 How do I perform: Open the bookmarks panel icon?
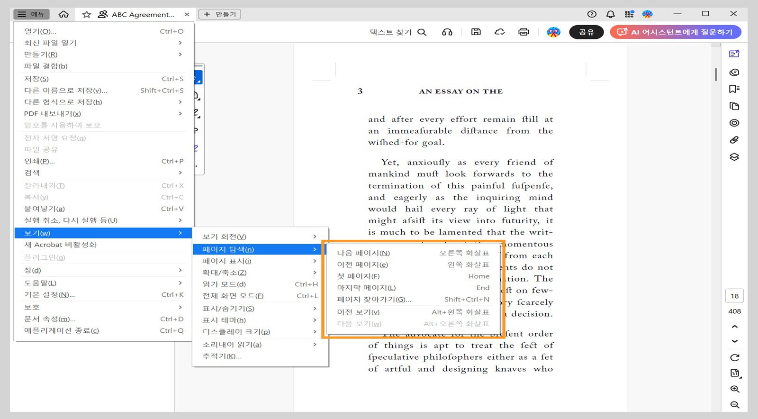[734, 89]
